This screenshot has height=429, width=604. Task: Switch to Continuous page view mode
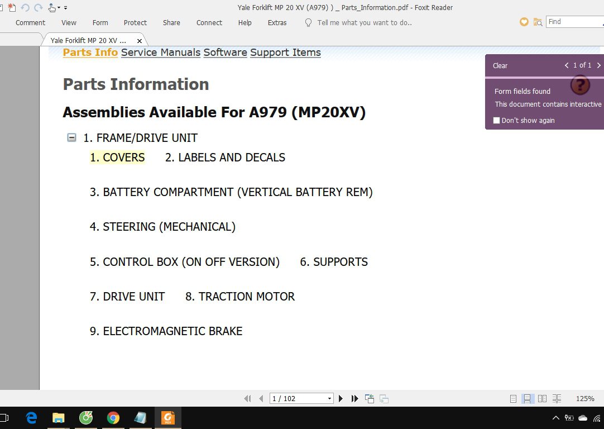527,398
